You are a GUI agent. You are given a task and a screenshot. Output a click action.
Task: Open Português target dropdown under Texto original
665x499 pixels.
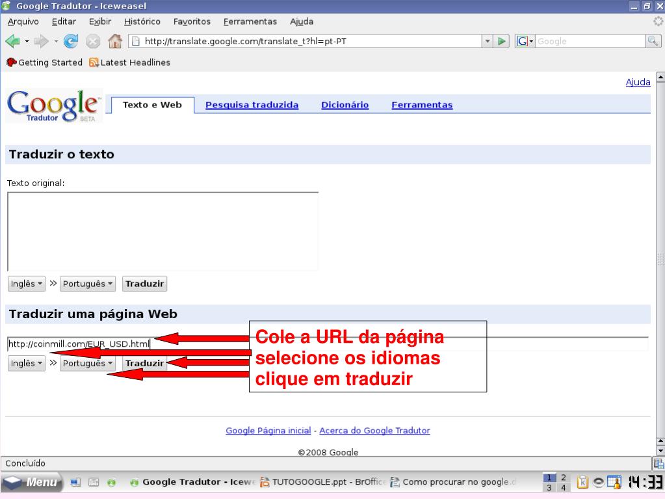87,284
